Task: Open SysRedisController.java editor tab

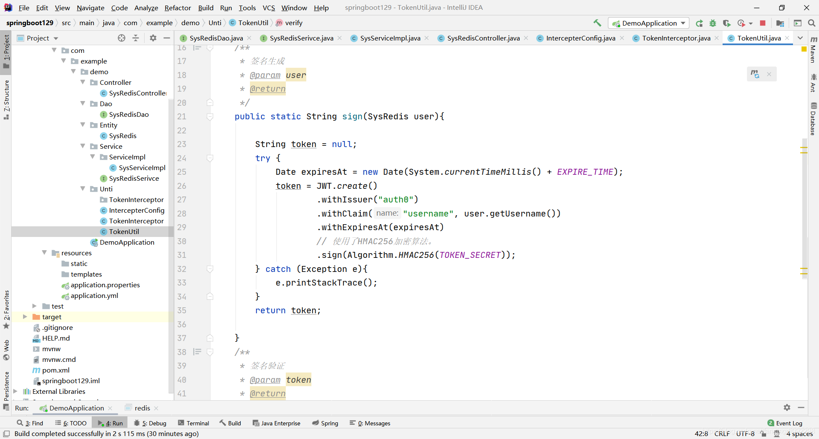Action: point(483,38)
